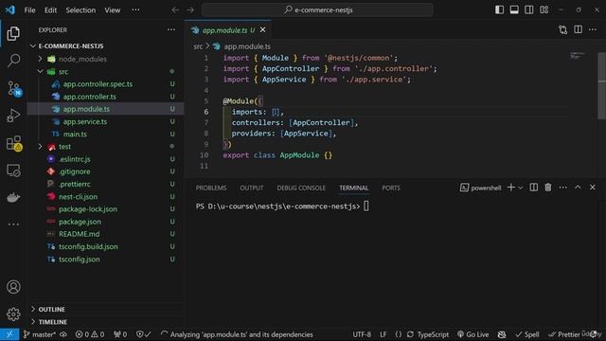Split the terminal panel
Viewport: 606px width, 341px height.
(533, 188)
